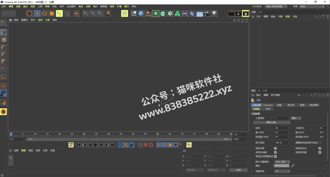Open the '运动图形' menu
This screenshot has height=177, width=330.
click(x=71, y=6)
